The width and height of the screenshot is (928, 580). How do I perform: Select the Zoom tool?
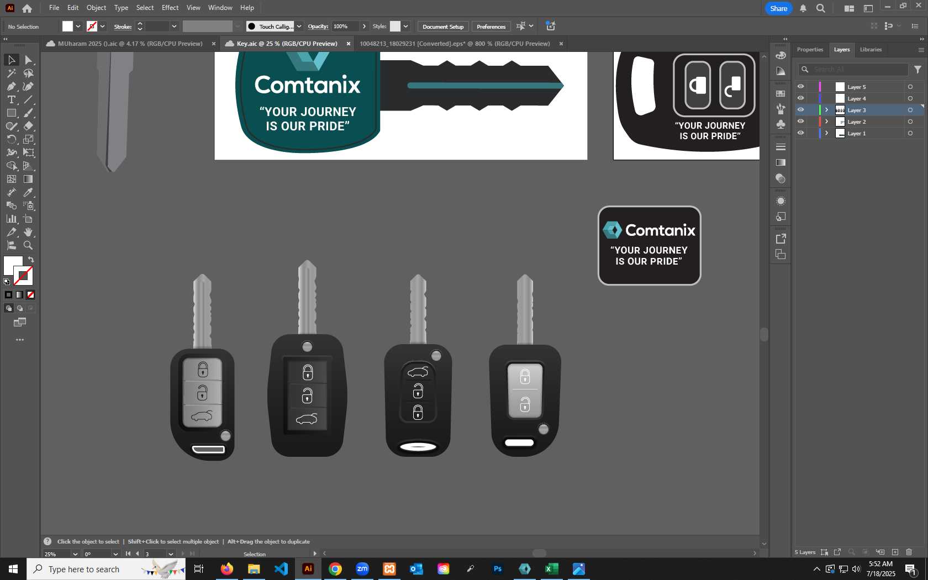tap(29, 245)
